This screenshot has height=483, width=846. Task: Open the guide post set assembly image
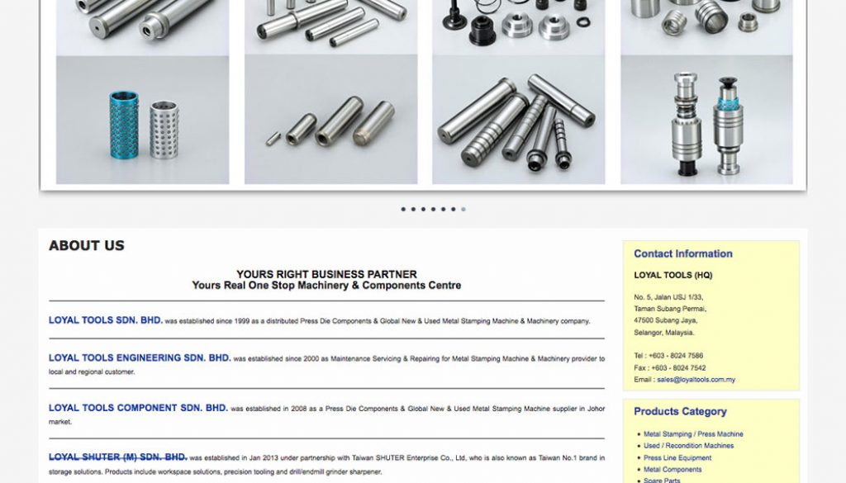point(707,120)
